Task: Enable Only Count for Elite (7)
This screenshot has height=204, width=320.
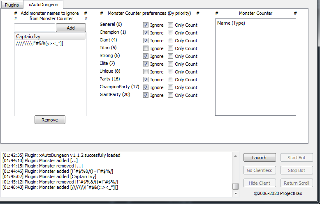Action: (x=171, y=64)
